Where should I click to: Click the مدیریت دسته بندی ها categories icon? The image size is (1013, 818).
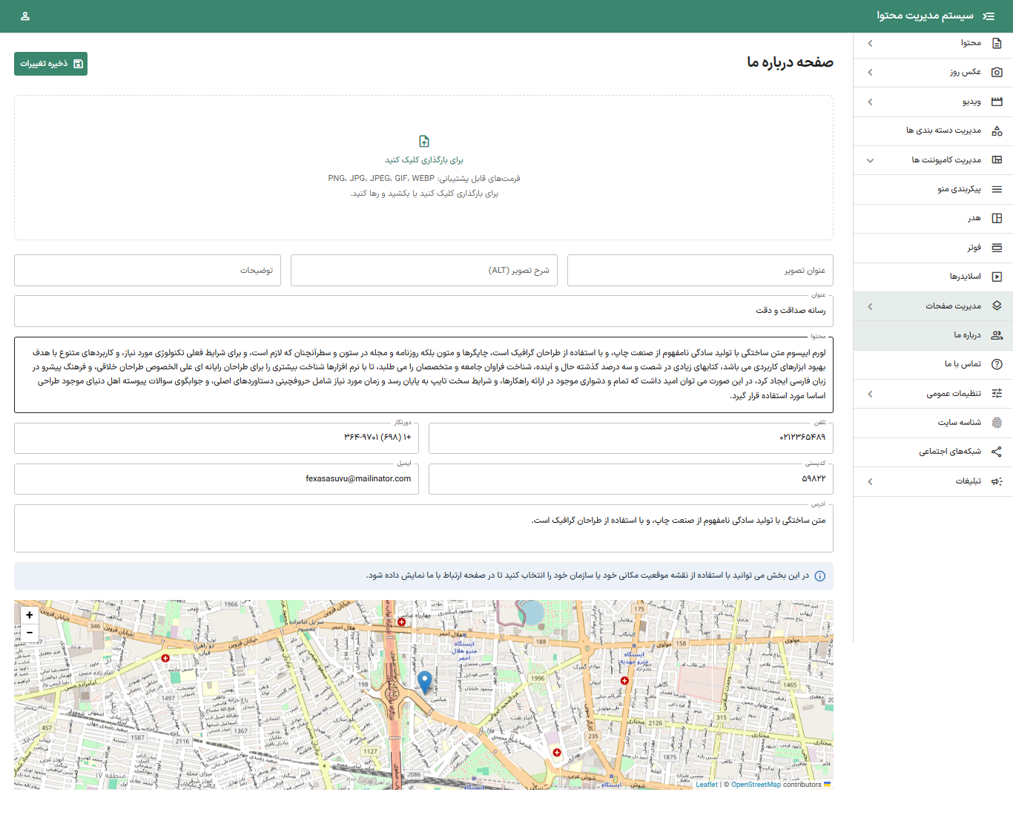(997, 131)
